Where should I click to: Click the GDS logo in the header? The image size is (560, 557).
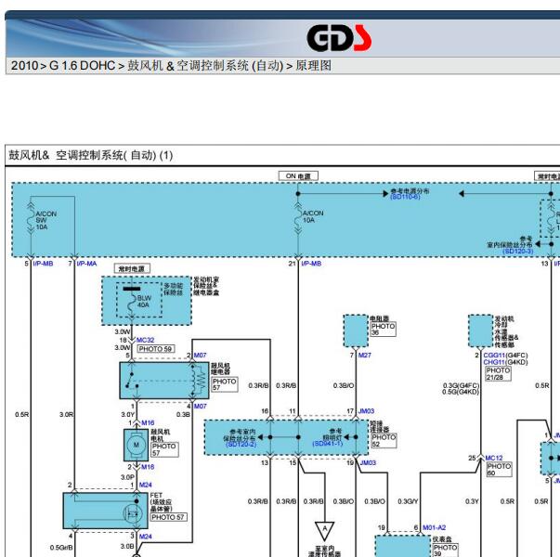point(339,38)
